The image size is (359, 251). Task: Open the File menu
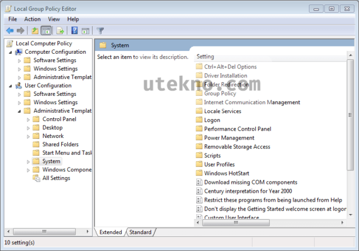12,19
